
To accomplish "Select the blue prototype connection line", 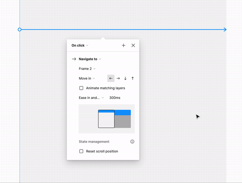I will pyautogui.click(x=161, y=29).
